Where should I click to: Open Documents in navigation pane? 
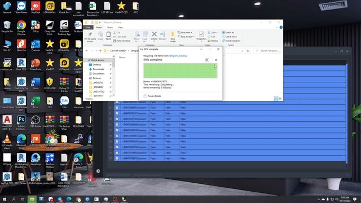click(x=99, y=74)
